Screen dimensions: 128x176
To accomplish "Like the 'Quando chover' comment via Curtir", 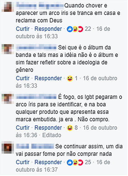I will (23, 29).
